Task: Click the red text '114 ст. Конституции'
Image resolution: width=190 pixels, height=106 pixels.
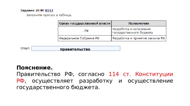Action: coord(141,74)
